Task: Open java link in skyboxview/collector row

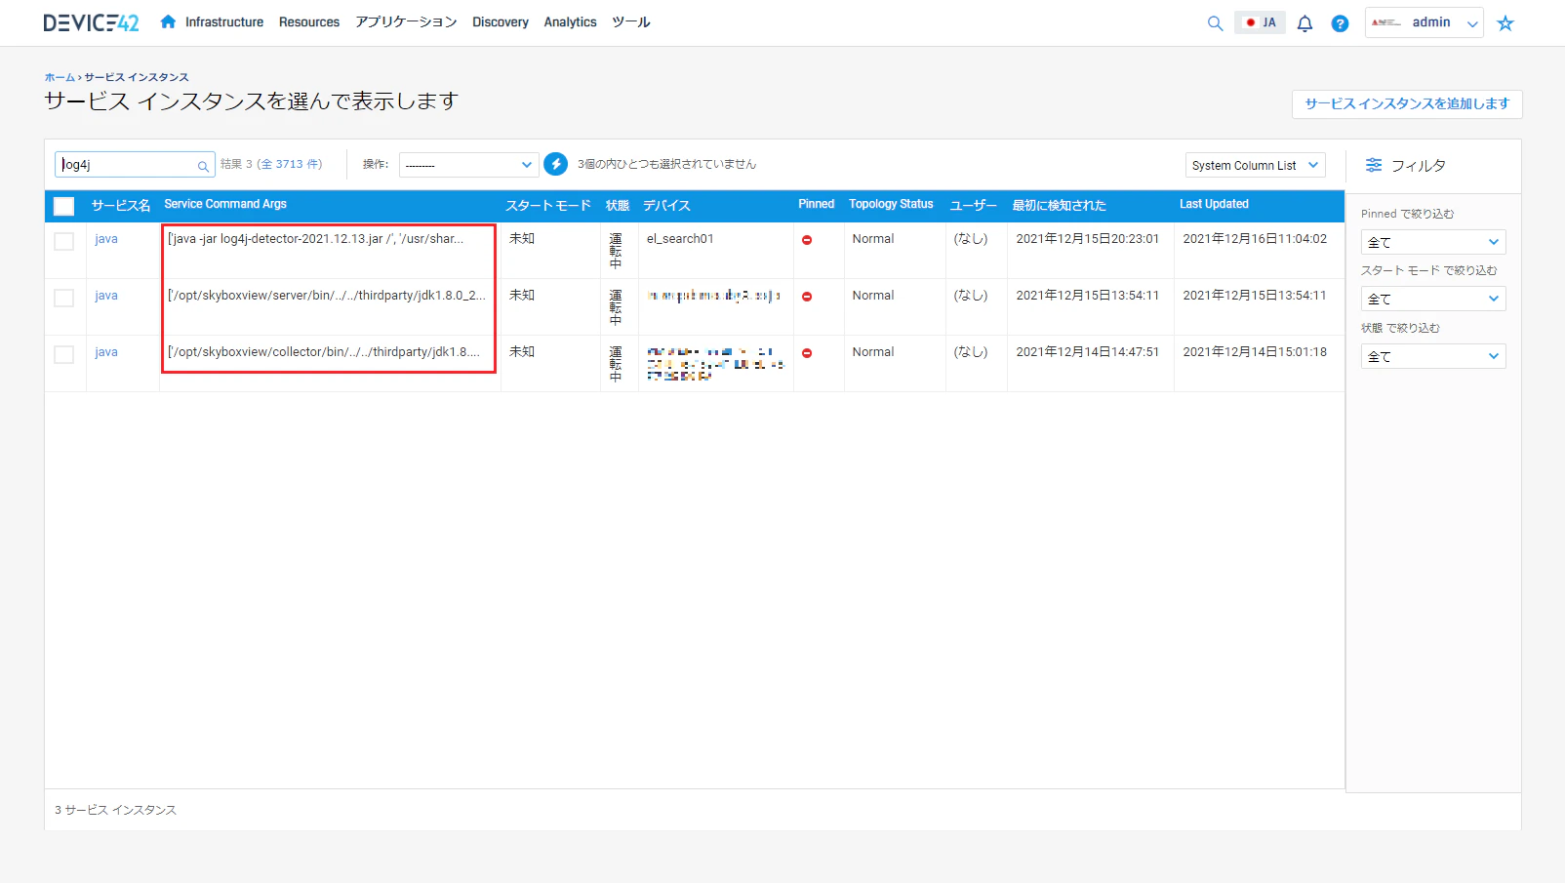Action: click(106, 352)
